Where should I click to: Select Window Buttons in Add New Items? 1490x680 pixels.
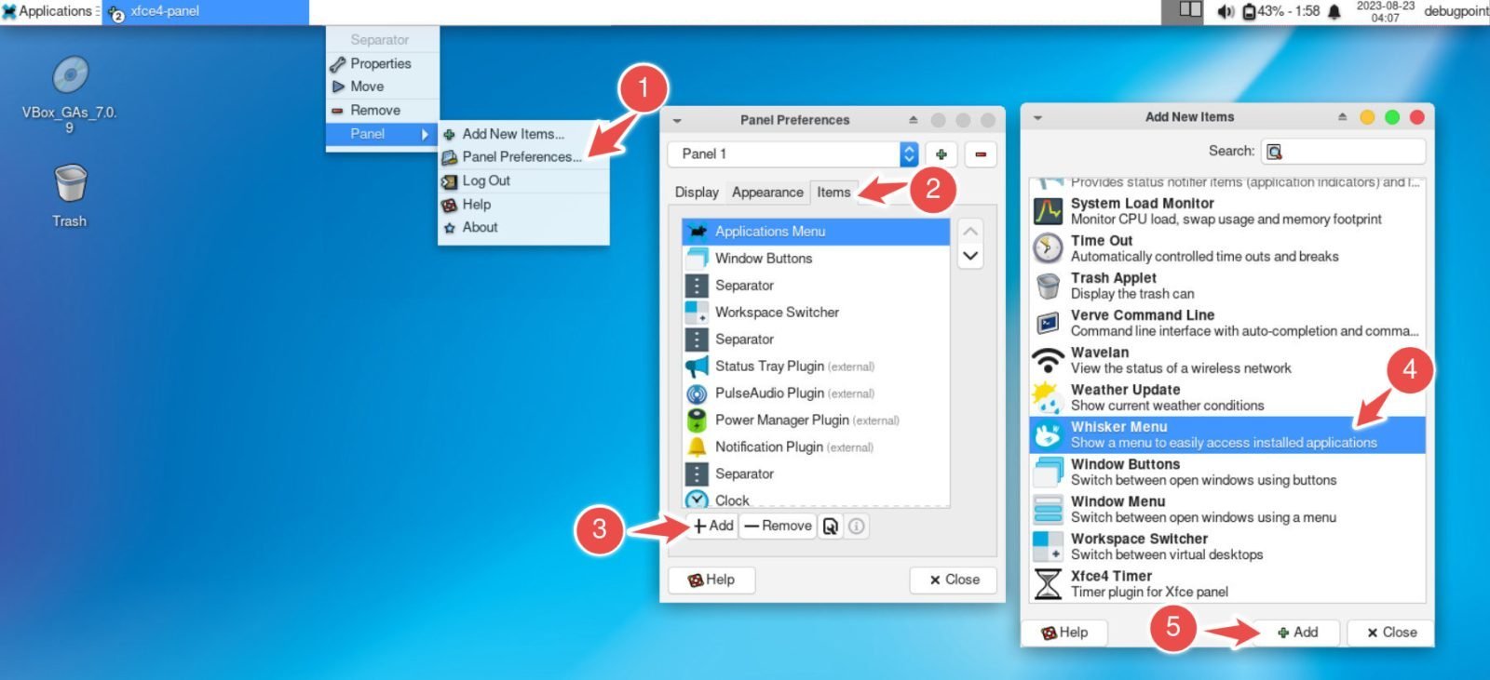(1227, 472)
